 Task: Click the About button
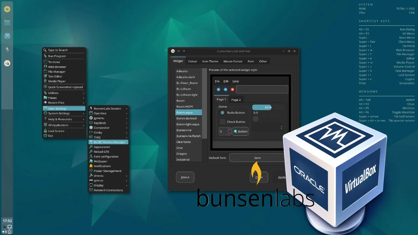(x=185, y=177)
